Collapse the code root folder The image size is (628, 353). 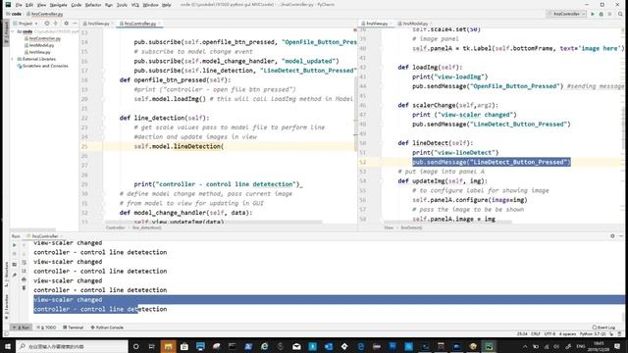(13, 31)
